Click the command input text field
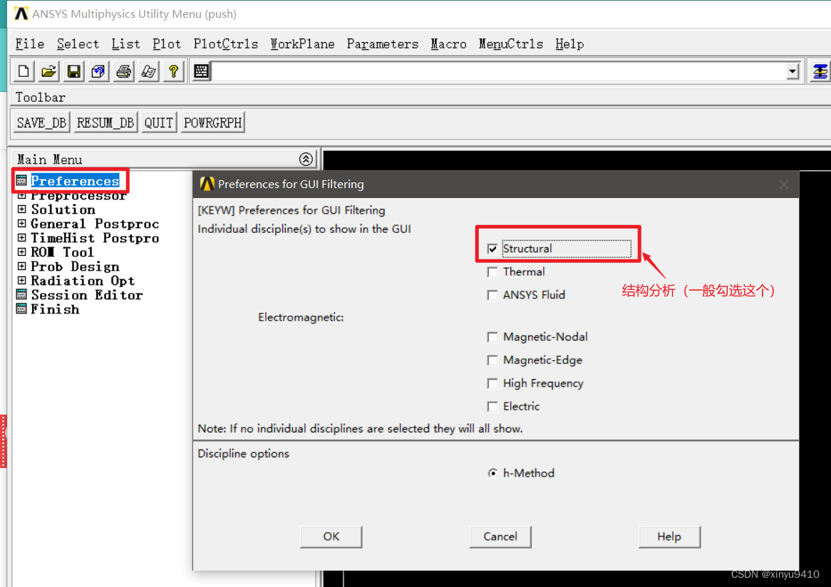Screen dimensions: 831x587 click(498, 71)
